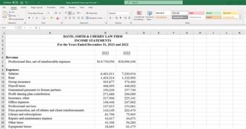The image size is (246, 129).
Task: Click the Insert Function fx icon
Action: [36, 28]
